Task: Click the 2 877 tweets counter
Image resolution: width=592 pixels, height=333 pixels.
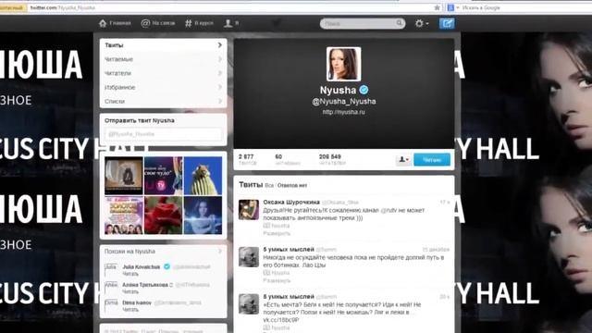Action: tap(247, 159)
